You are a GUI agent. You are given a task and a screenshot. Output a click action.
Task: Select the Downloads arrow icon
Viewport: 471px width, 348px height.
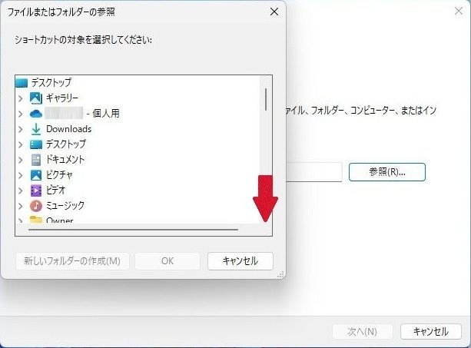[x=35, y=129]
